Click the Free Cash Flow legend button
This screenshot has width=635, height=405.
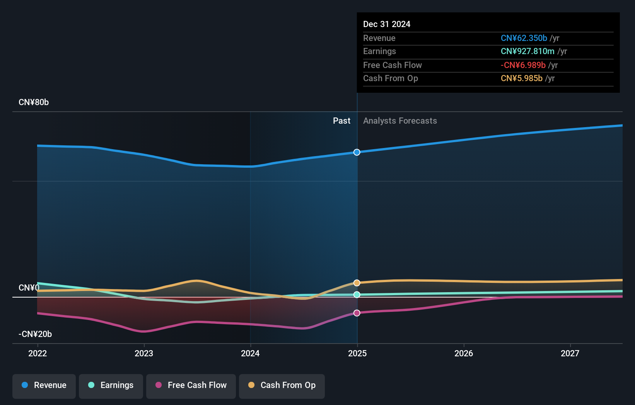(191, 385)
